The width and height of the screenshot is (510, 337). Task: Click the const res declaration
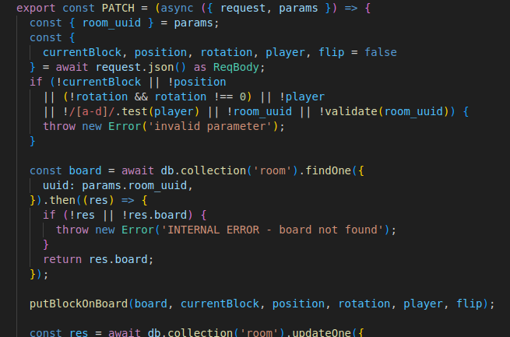[59, 332]
